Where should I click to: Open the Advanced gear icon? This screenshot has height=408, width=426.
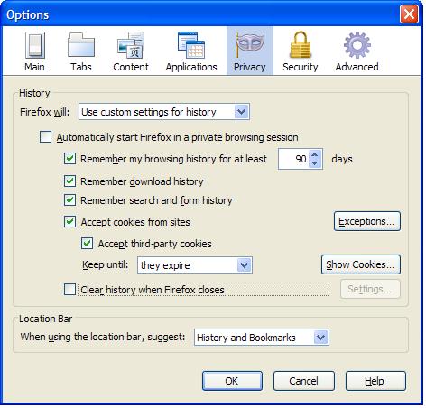coord(357,45)
